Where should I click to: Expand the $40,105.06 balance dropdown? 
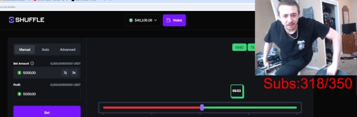[143, 20]
